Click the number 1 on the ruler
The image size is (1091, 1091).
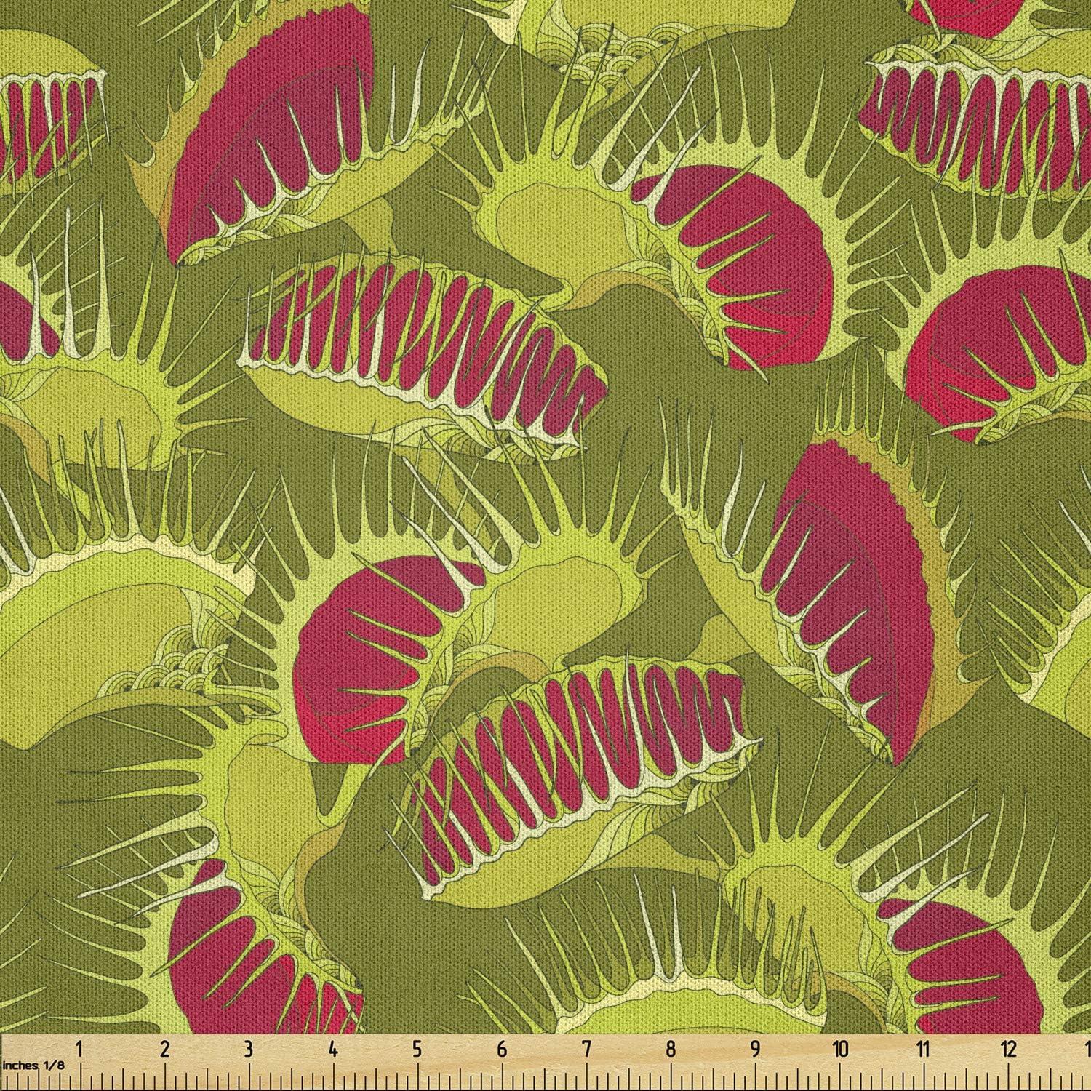pos(79,1050)
